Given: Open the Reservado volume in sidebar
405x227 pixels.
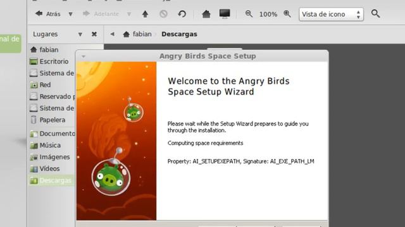Looking at the screenshot, I should click(53, 96).
